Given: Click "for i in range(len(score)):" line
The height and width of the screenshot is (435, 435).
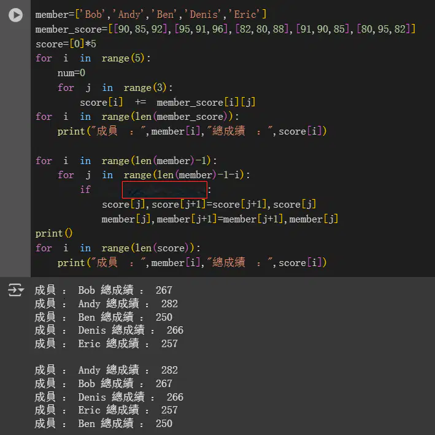Looking at the screenshot, I should click(118, 248).
